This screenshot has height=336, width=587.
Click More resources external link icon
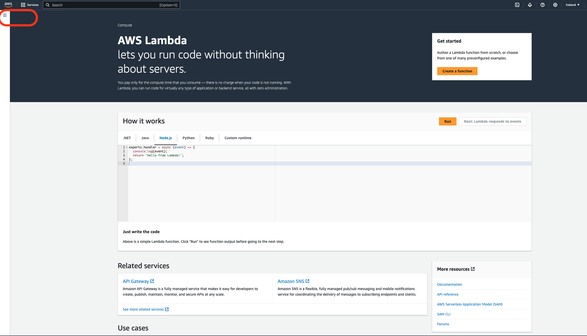click(473, 269)
